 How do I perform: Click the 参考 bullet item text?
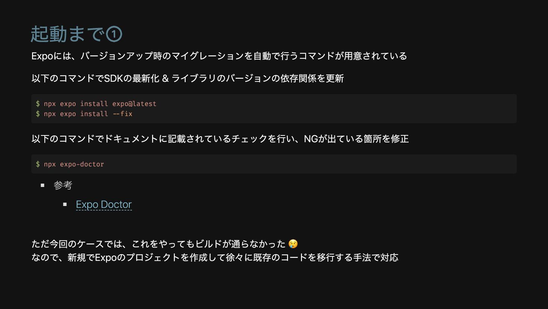pyautogui.click(x=63, y=185)
